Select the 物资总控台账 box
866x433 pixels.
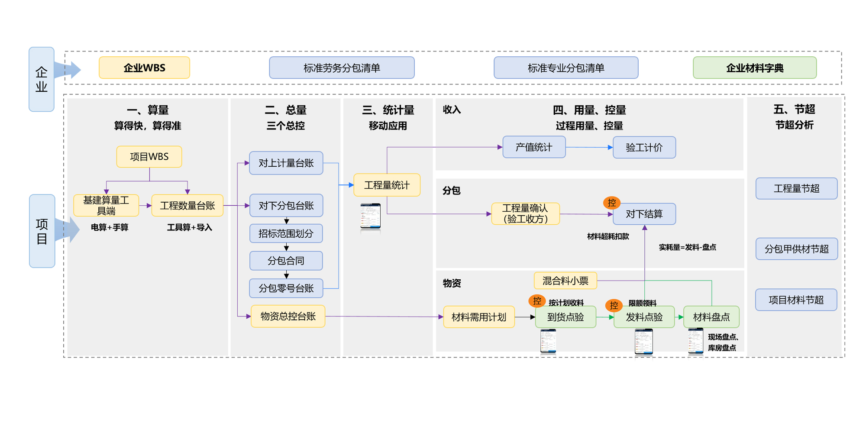pyautogui.click(x=288, y=317)
